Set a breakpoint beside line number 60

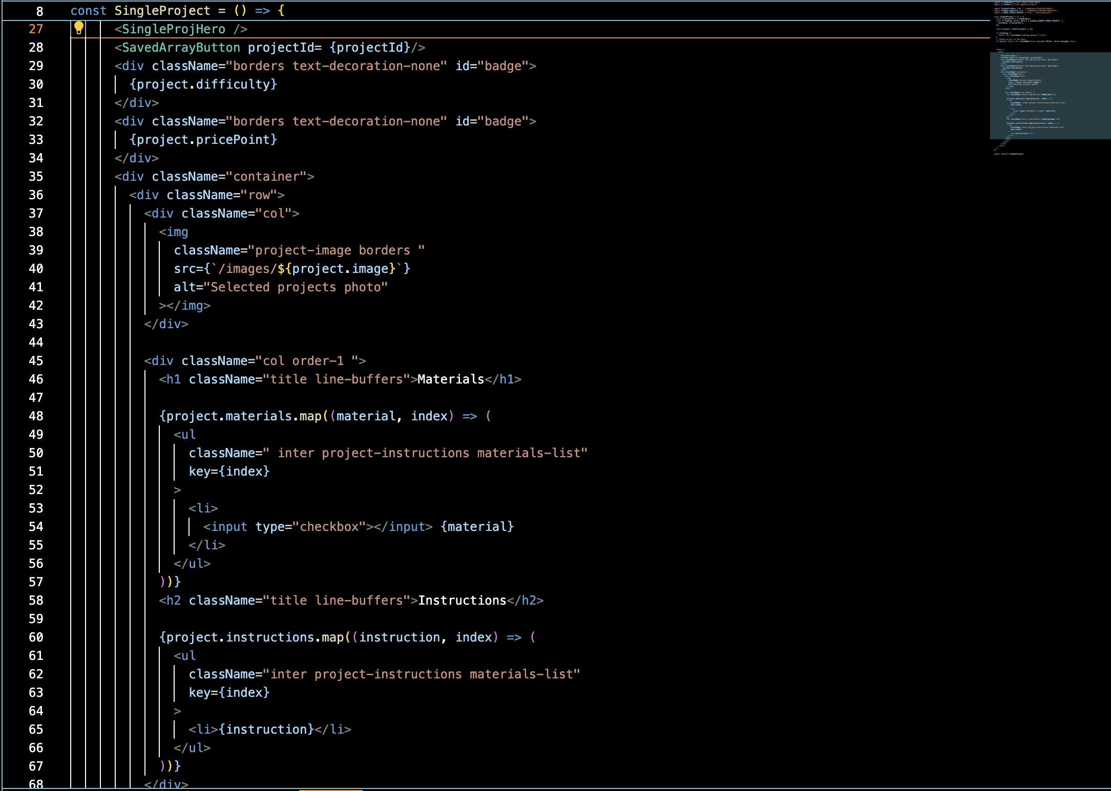[15, 637]
